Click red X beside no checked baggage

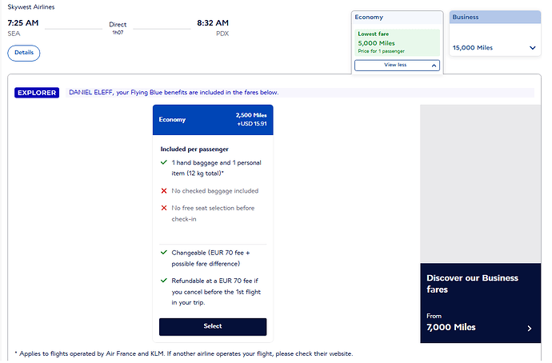coord(164,190)
